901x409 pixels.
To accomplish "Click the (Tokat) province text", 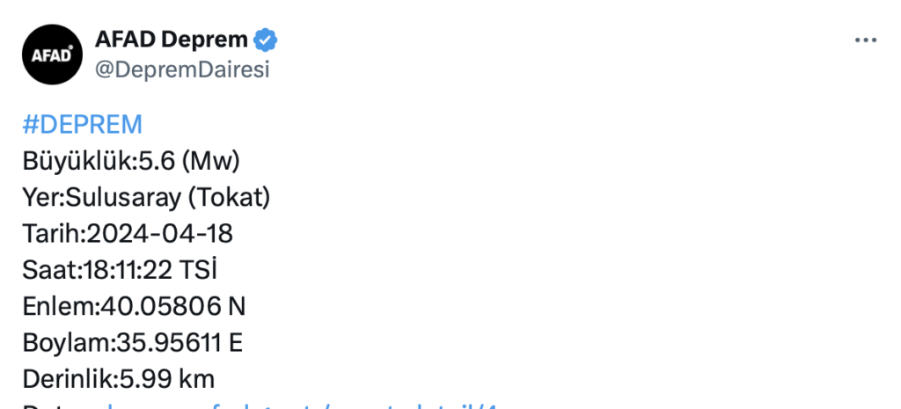I will coord(229,198).
